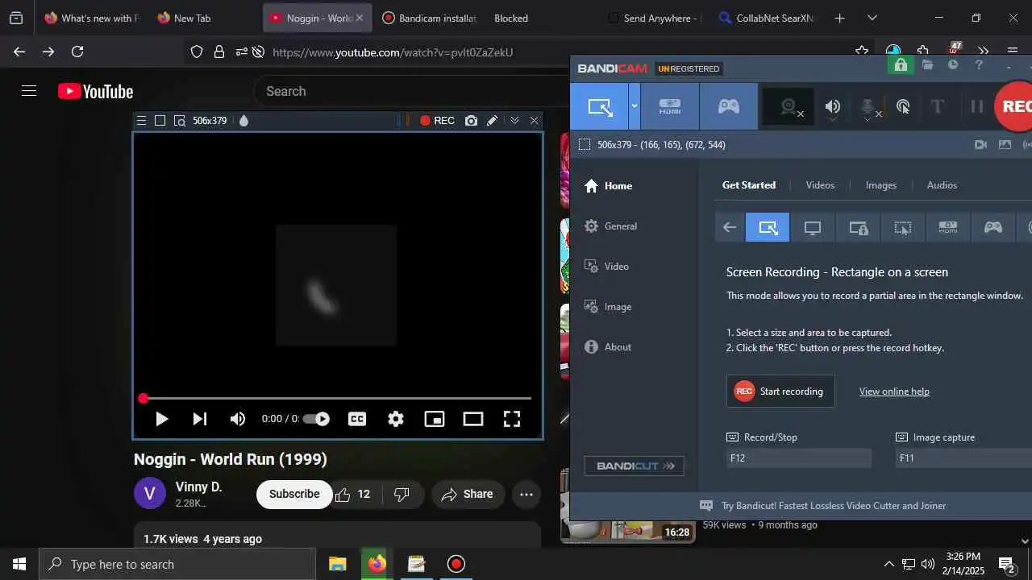Open General settings in Bandicam sidebar
This screenshot has width=1032, height=580.
(x=611, y=226)
